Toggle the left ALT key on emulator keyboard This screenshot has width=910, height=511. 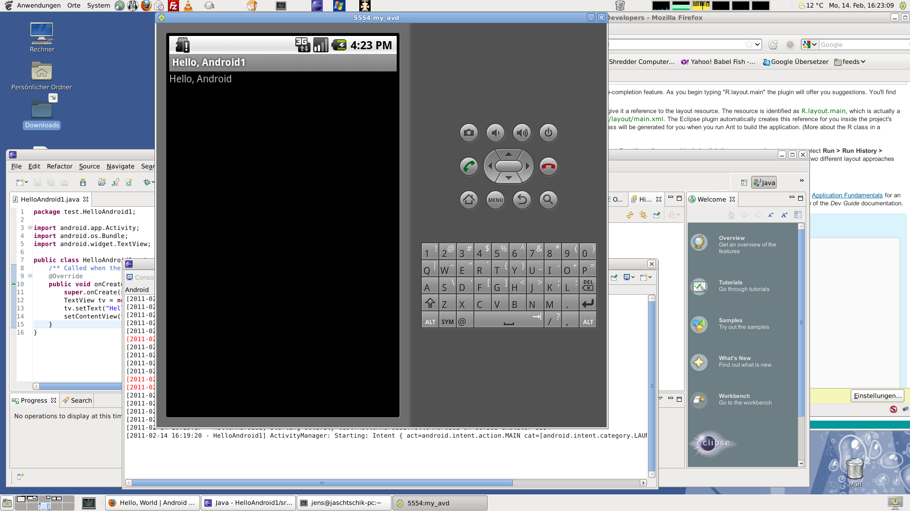point(430,320)
